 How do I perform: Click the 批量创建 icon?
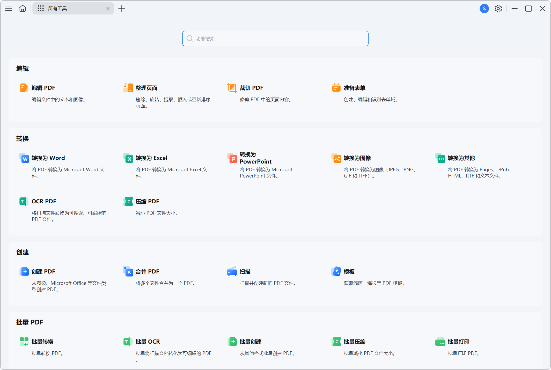tap(232, 342)
